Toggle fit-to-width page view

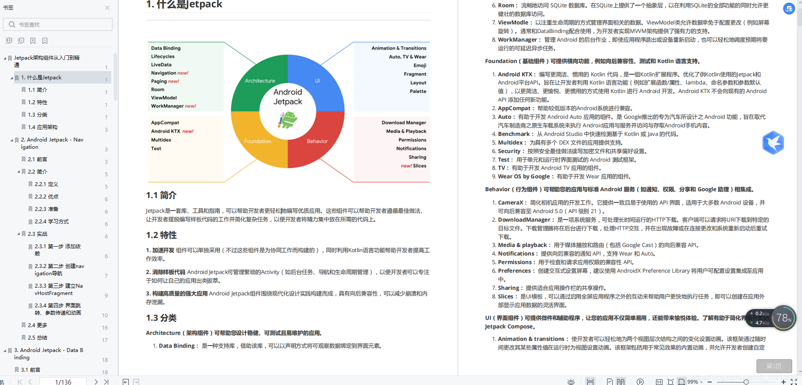[x=681, y=382]
